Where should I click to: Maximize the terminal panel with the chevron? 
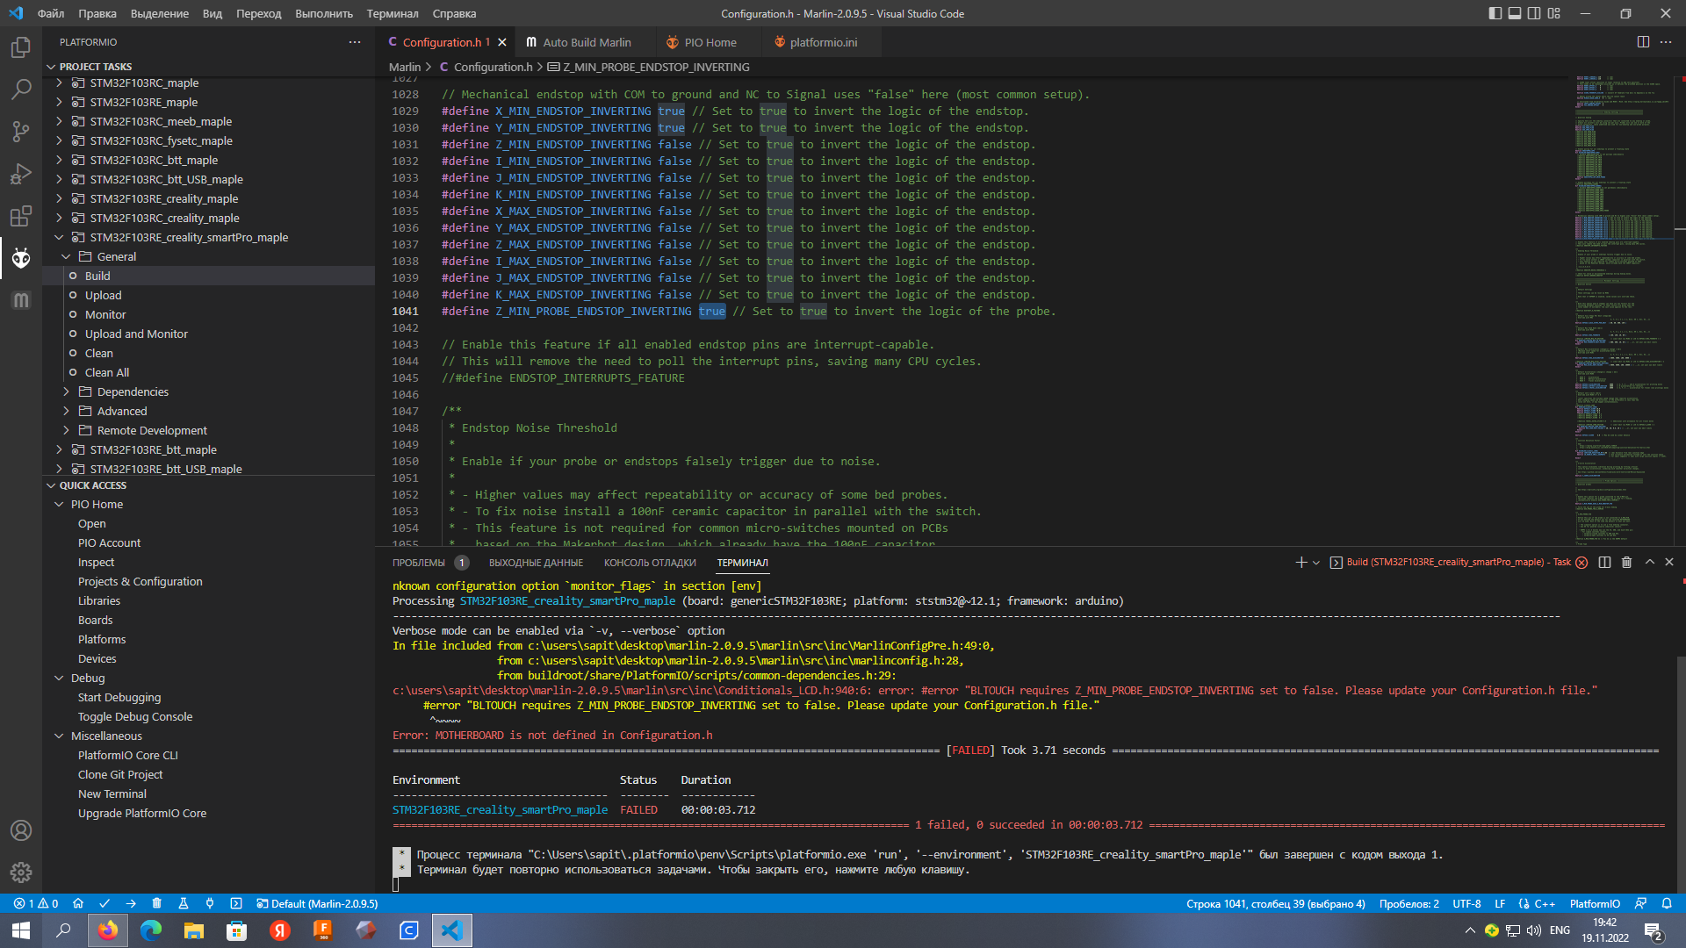[1649, 562]
